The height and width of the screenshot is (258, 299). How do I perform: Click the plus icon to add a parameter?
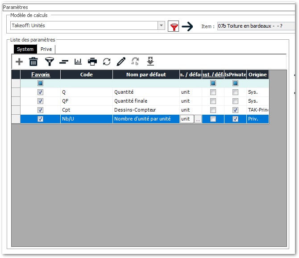pyautogui.click(x=19, y=62)
